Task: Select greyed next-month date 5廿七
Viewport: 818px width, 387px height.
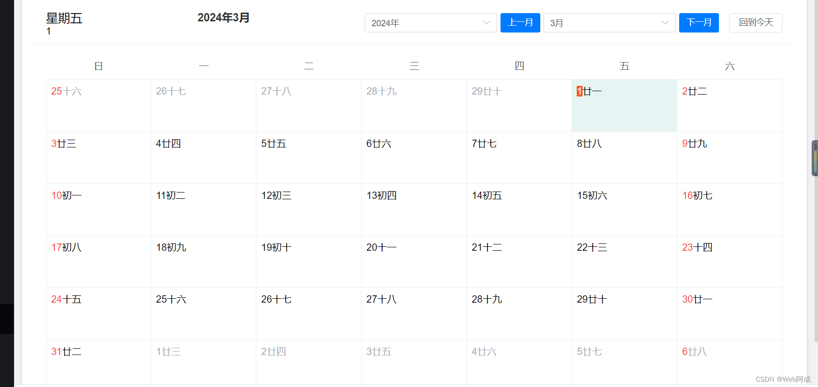Action: click(x=624, y=363)
